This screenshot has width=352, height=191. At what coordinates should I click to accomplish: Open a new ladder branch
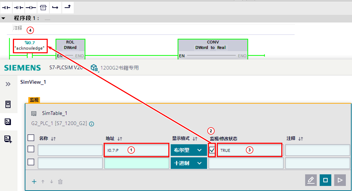(55, 8)
